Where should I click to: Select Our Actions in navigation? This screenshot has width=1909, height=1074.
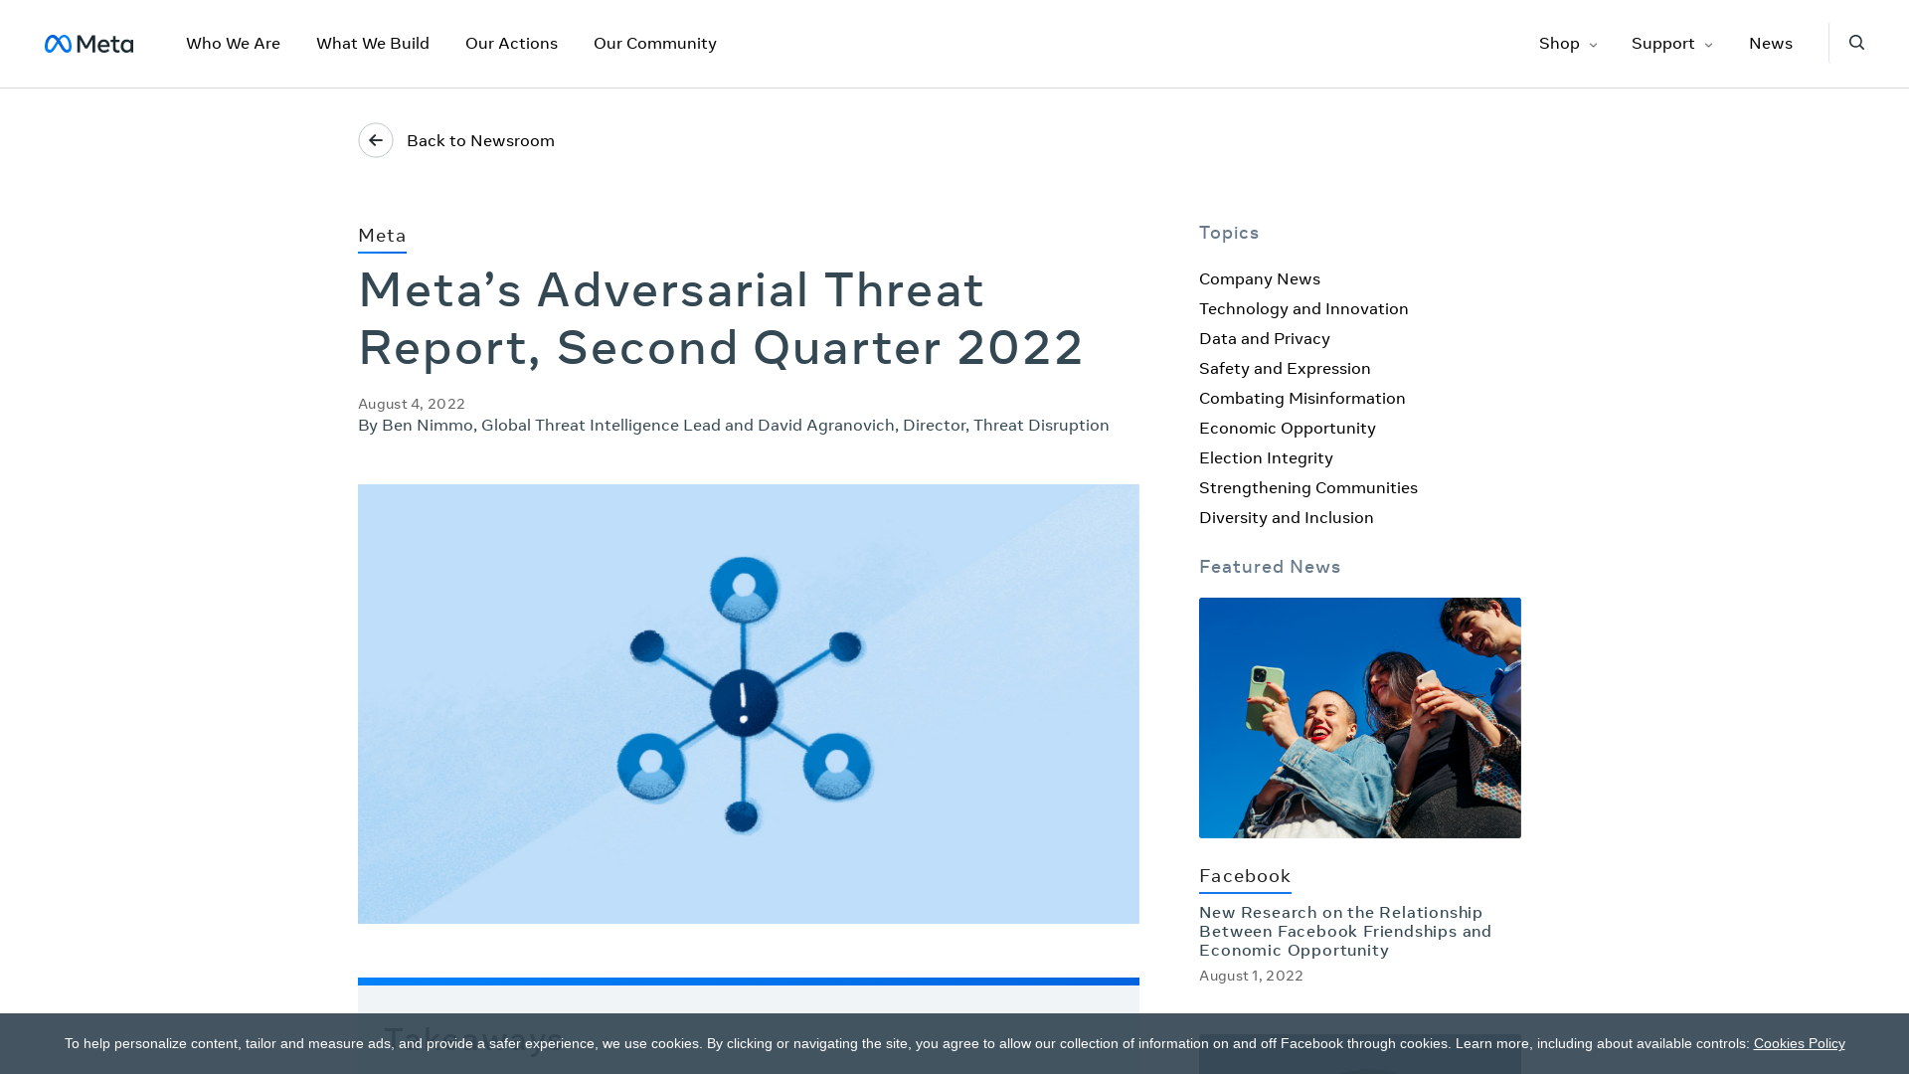pyautogui.click(x=511, y=43)
